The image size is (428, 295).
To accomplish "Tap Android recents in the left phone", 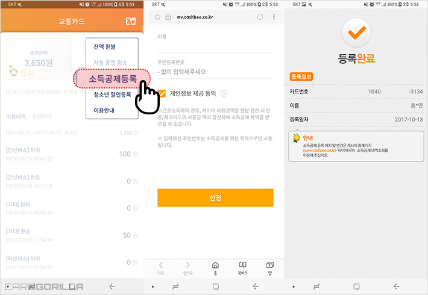I will tap(32, 287).
